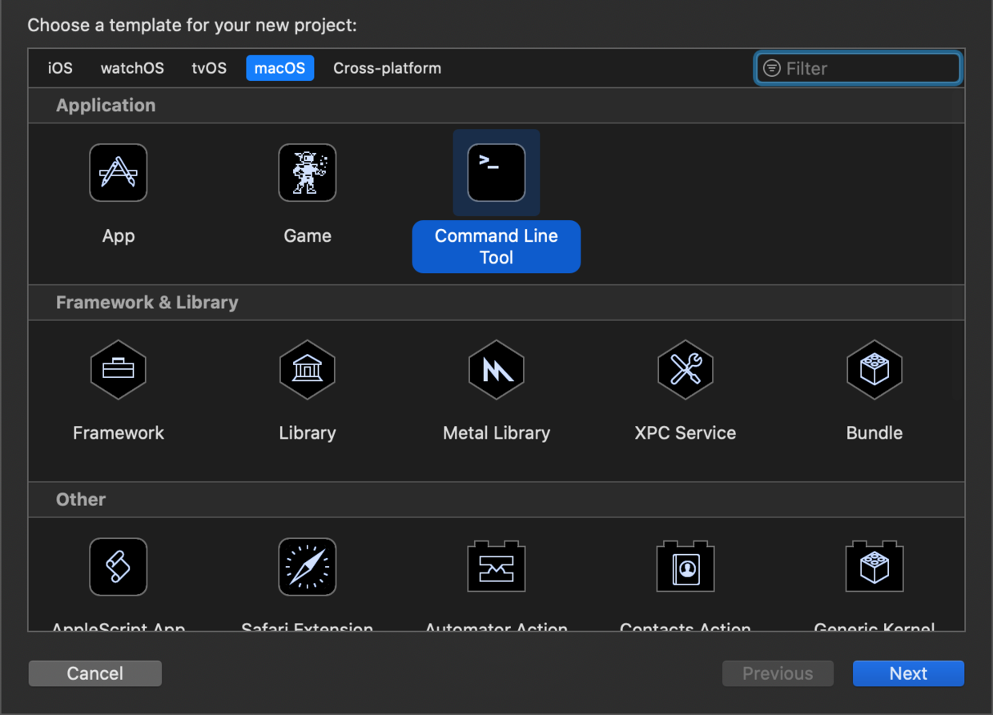Select the Bundle brick icon
The image size is (993, 715).
874,369
